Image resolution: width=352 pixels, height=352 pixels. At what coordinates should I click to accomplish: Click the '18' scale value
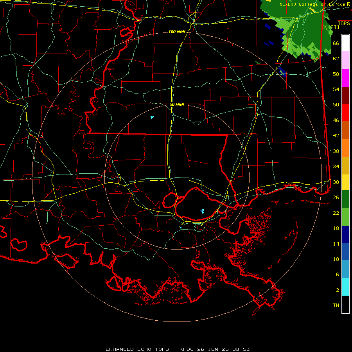[x=336, y=228]
